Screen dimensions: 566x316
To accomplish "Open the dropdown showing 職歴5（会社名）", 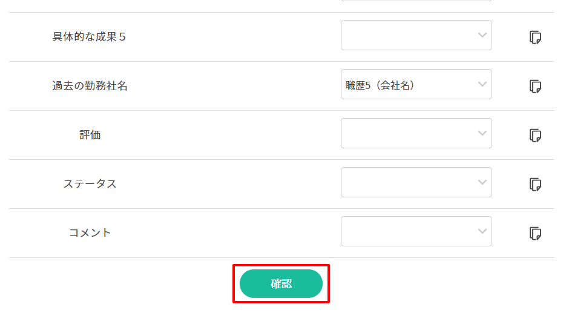I will [416, 84].
